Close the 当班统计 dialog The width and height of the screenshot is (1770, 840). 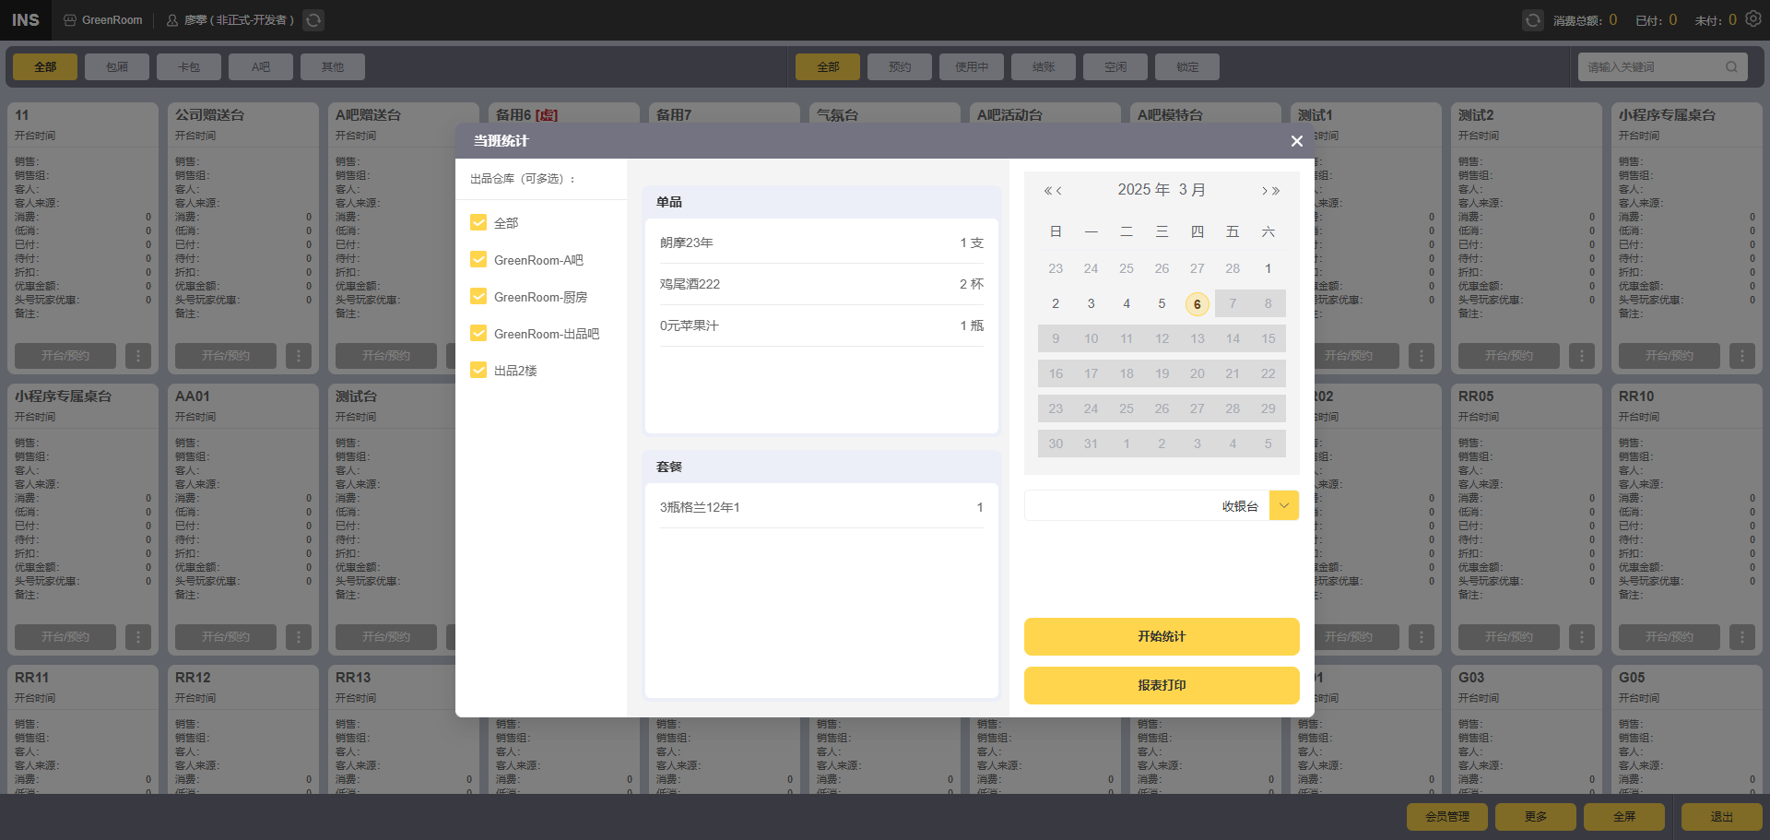1296,141
